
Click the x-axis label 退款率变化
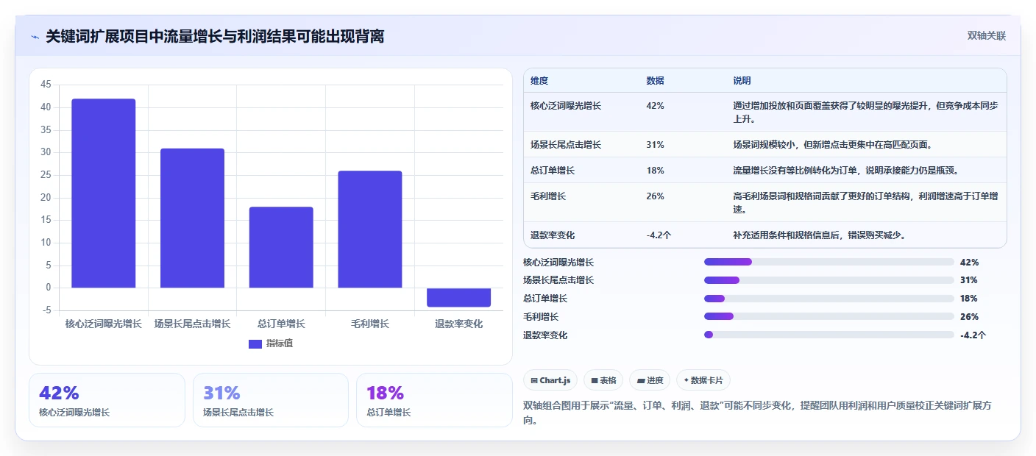[459, 324]
